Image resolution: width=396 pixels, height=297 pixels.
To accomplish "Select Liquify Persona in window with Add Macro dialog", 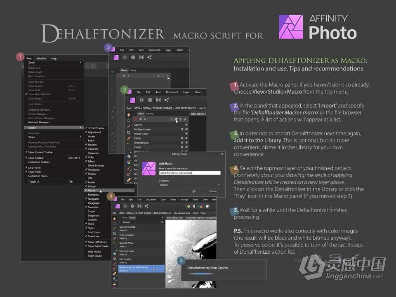I will [x=141, y=100].
